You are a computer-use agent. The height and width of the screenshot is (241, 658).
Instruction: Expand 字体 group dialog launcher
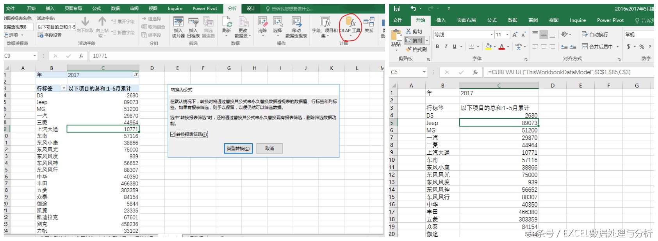click(x=526, y=59)
